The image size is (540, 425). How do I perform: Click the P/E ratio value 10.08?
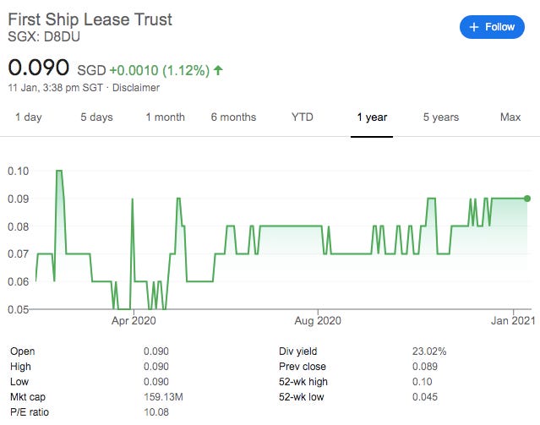(x=156, y=412)
